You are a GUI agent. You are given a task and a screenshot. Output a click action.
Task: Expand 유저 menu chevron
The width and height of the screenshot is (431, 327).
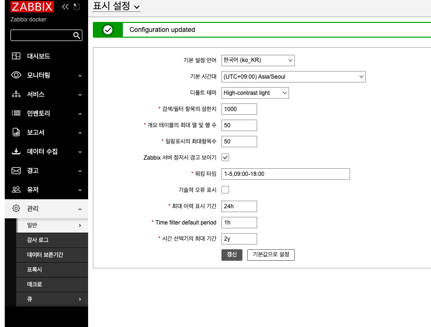tap(80, 190)
